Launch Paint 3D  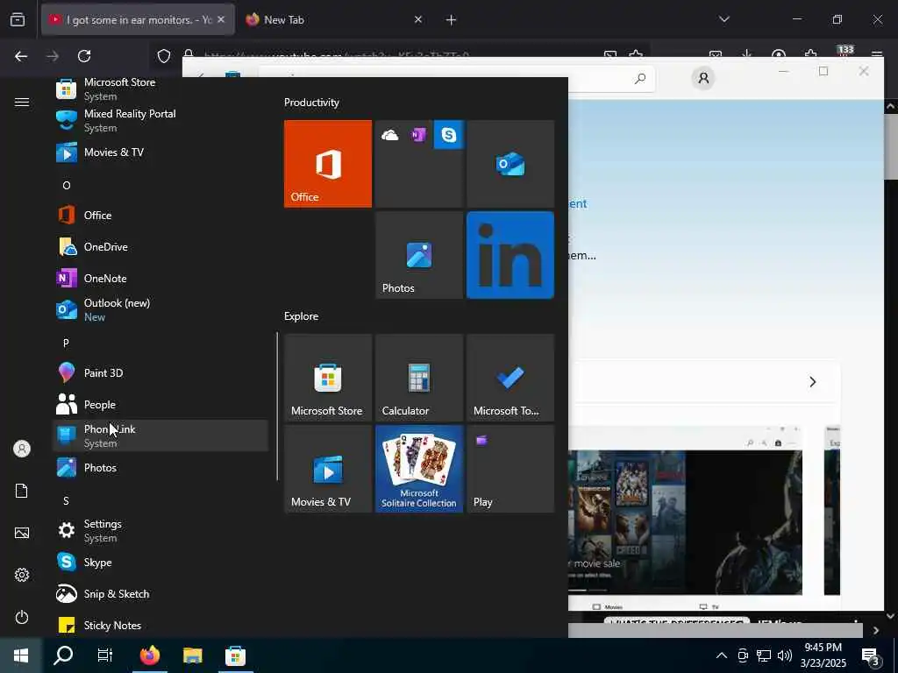[160, 372]
